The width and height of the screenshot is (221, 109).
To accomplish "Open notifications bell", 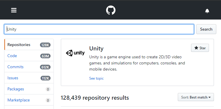I will pos(207,11).
